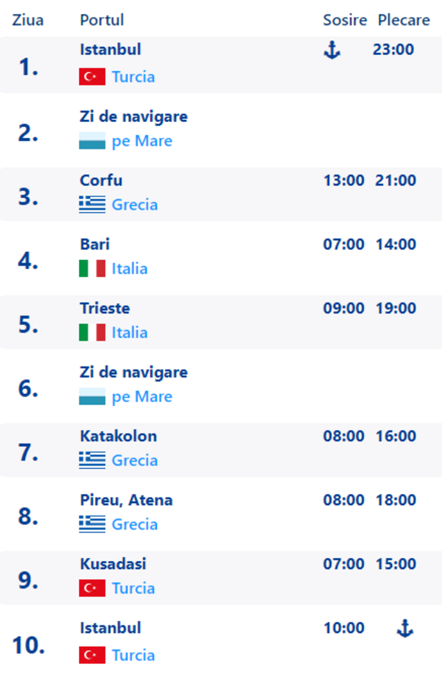Viewport: 442px width, 685px height.
Task: Click the sea icon for day 2 navigation
Action: click(x=92, y=140)
